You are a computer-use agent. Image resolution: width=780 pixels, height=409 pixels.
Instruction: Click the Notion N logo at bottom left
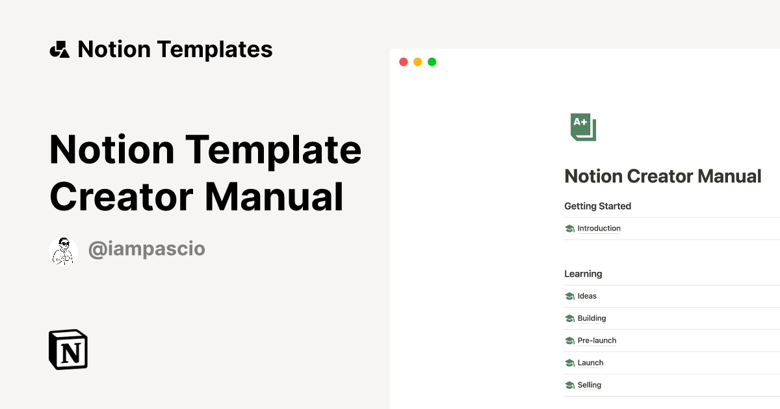click(67, 349)
